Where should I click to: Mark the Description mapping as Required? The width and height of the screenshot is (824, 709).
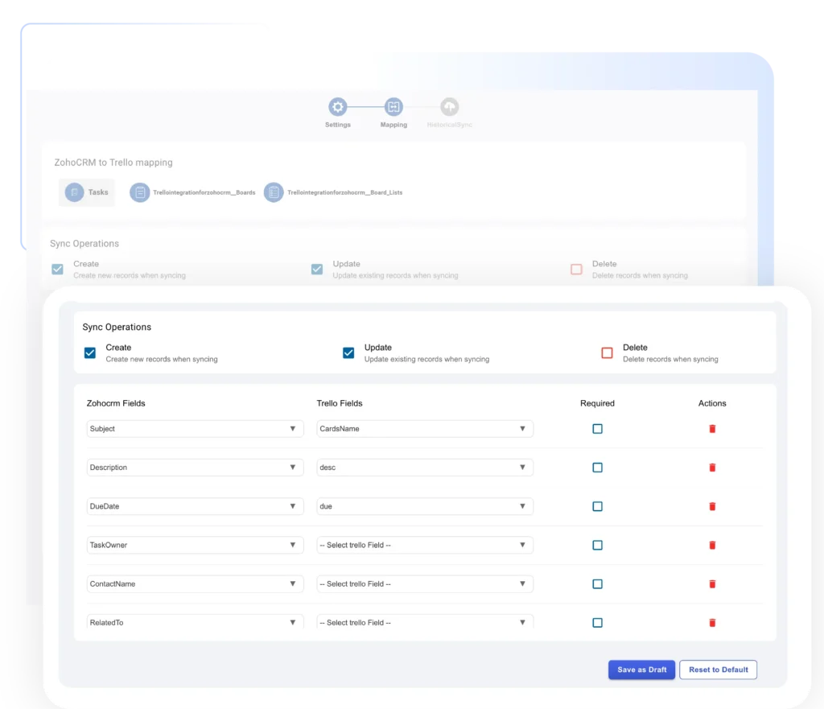pyautogui.click(x=597, y=467)
